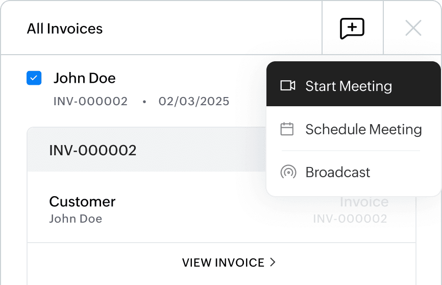Click the invoice number under Invoice label
Screen dimensions: 442x285
point(350,219)
